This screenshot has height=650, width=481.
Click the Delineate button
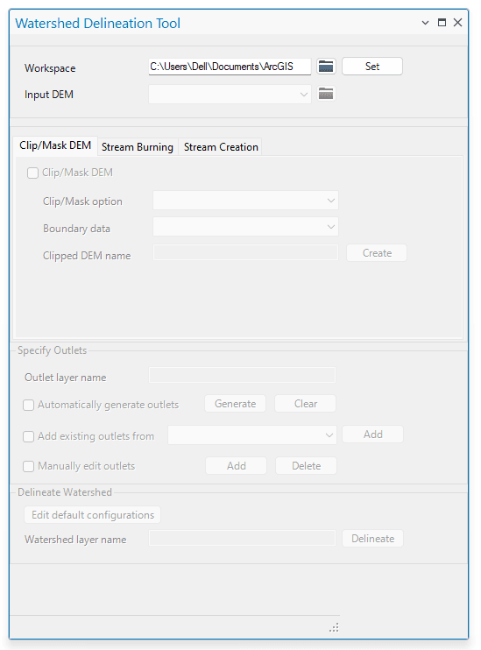click(x=372, y=539)
